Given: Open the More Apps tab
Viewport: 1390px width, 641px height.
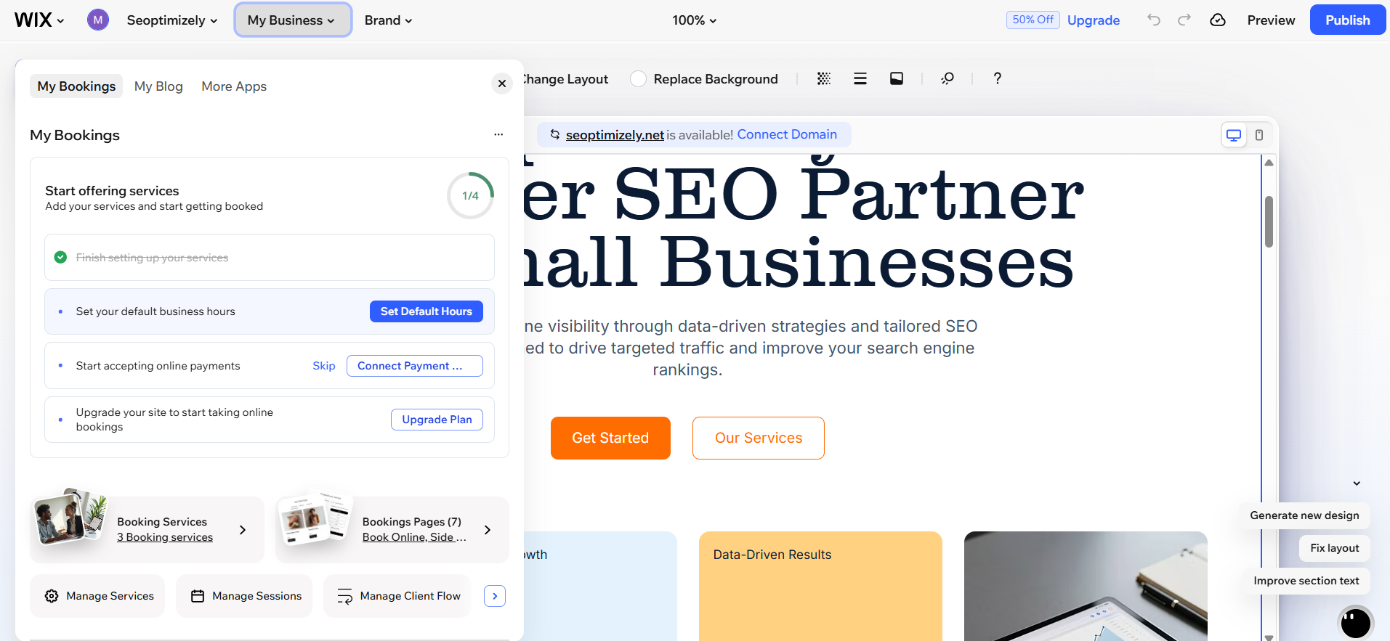Looking at the screenshot, I should pyautogui.click(x=234, y=86).
